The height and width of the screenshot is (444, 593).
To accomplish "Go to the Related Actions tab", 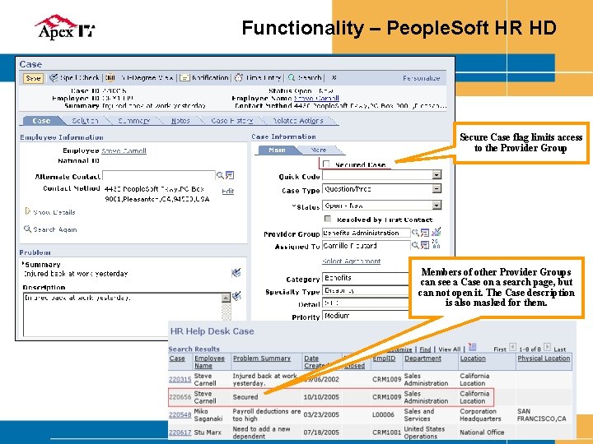I will click(298, 121).
